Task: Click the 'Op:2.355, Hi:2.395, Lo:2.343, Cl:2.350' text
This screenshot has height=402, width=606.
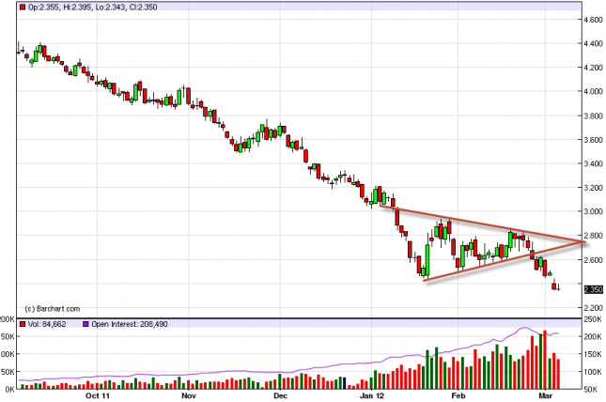Action: coord(93,7)
